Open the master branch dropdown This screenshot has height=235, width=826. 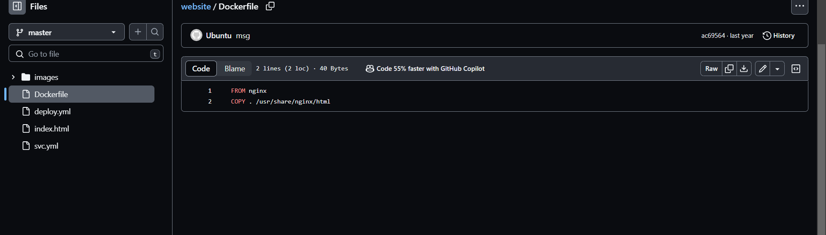pos(67,32)
